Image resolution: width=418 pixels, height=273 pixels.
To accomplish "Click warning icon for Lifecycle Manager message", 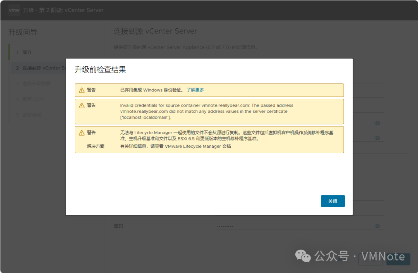I will pos(82,133).
